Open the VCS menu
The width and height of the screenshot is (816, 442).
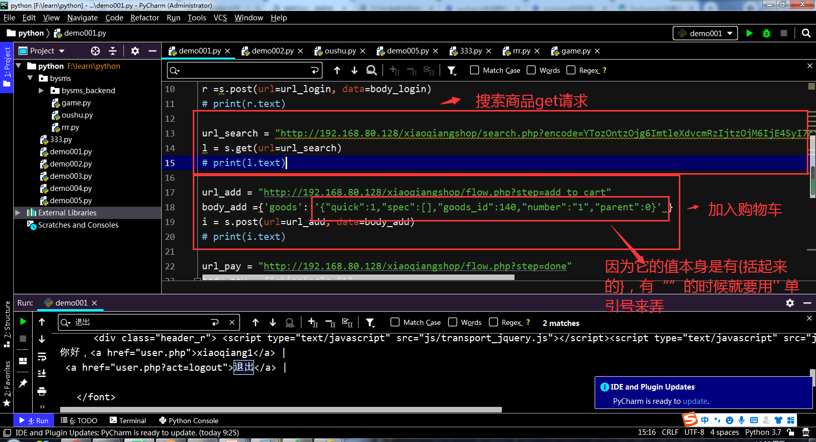(220, 18)
